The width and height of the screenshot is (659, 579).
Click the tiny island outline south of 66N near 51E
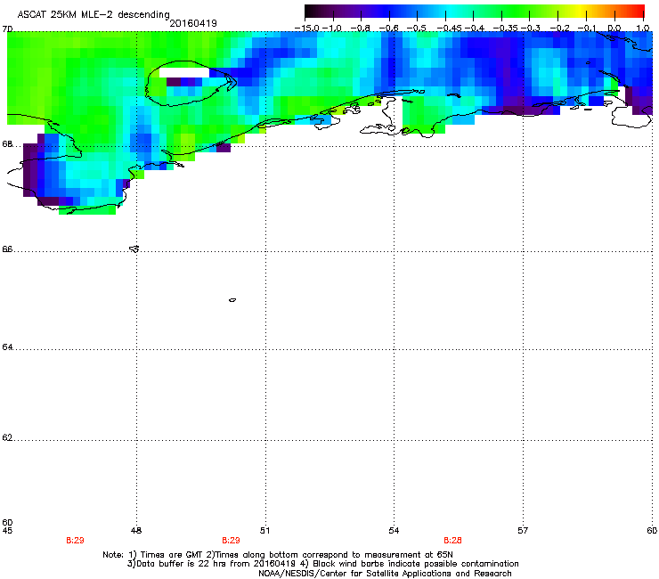coord(232,300)
